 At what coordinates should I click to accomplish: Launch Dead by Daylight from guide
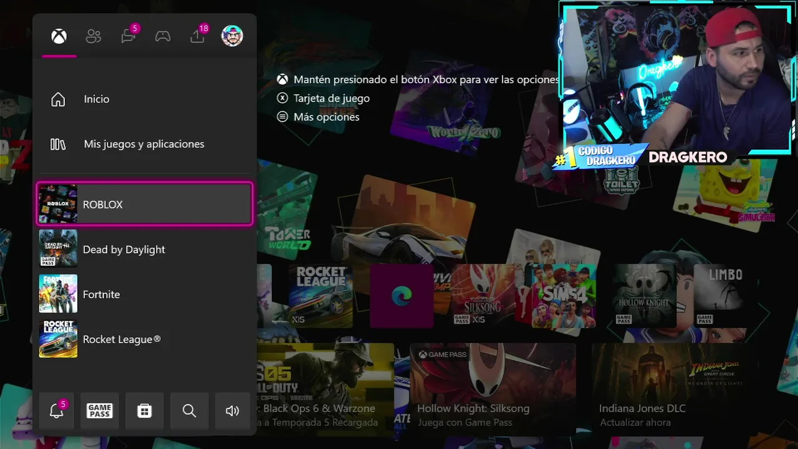145,249
